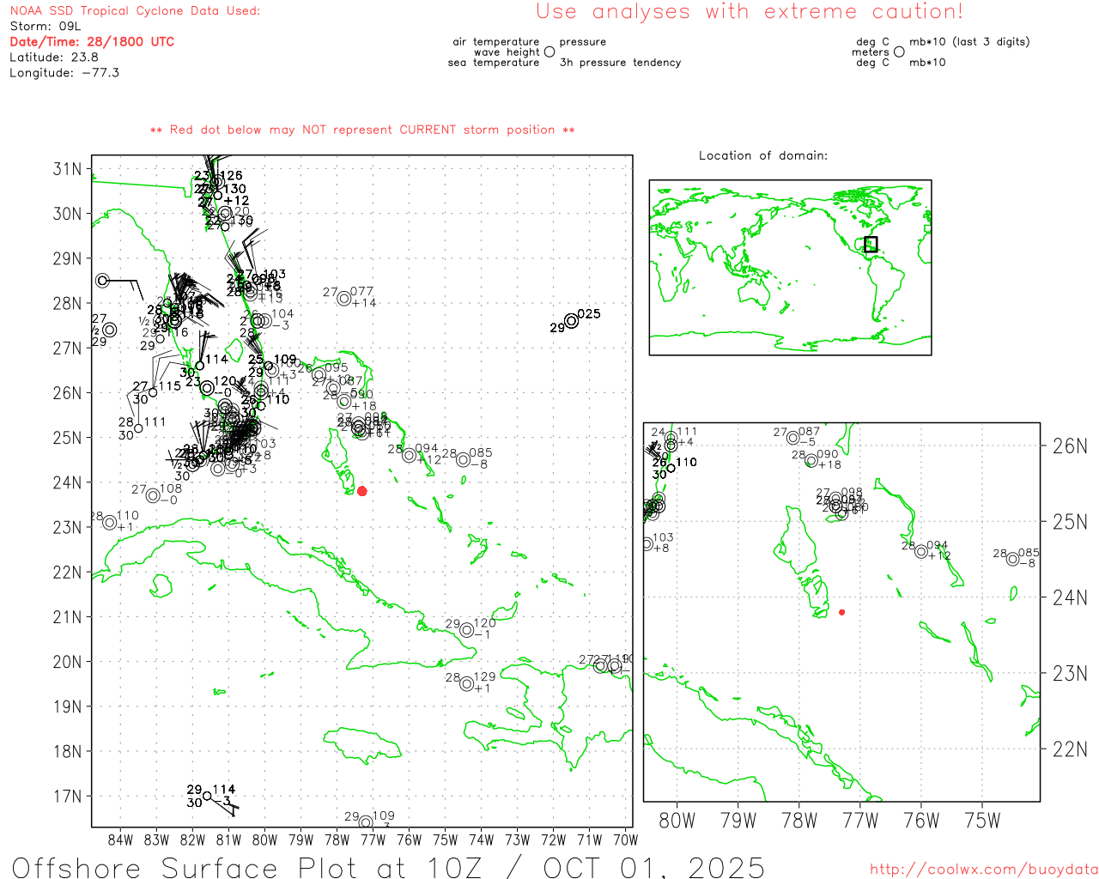
Task: Click the 'wave height' legend label
Action: coord(507,52)
